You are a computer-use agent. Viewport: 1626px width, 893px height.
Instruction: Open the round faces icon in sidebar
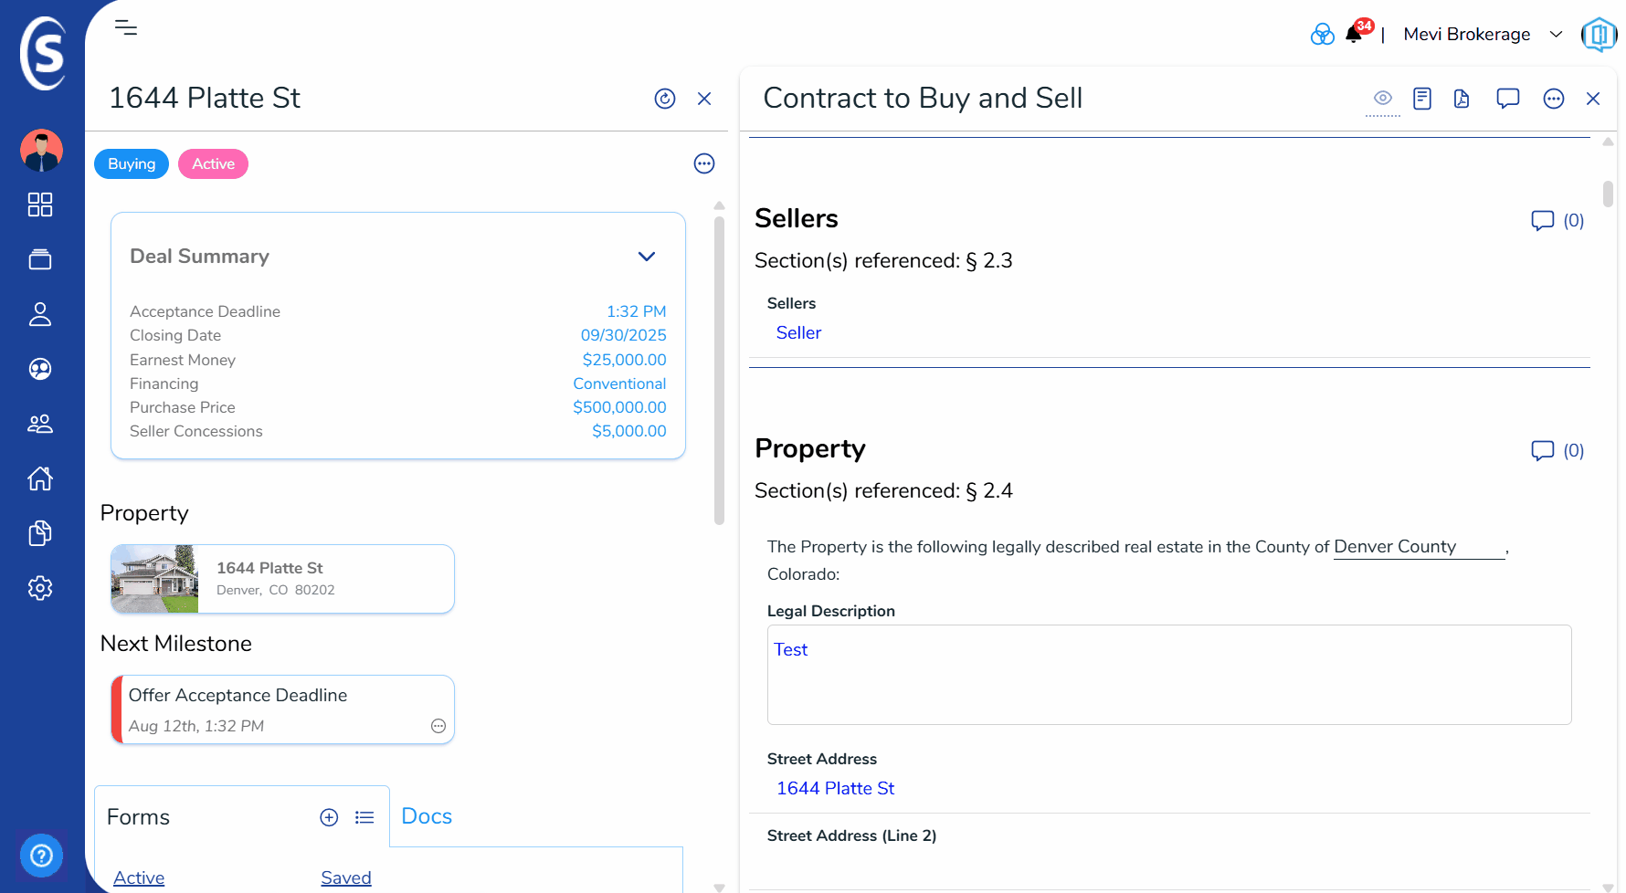pyautogui.click(x=40, y=369)
